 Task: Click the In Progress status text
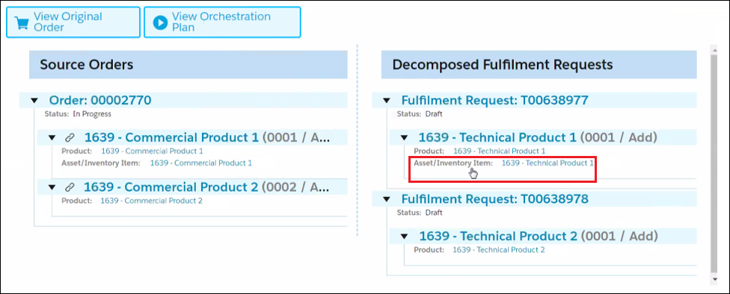point(92,113)
